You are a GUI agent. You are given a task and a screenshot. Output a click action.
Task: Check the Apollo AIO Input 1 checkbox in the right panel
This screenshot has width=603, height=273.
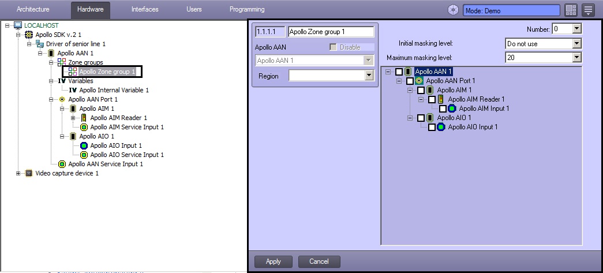[x=432, y=127]
